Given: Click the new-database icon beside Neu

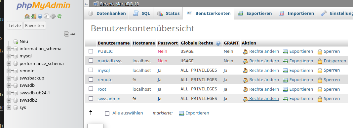Looking at the screenshot, I should pos(16,42).
